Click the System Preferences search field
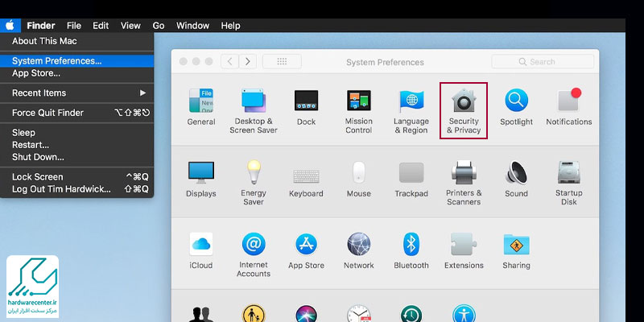 coord(543,62)
